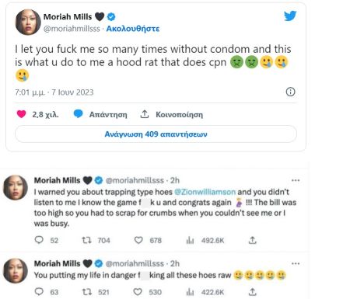
Task: Open more options on the Zionwilliamson tweet
Action: (x=296, y=180)
